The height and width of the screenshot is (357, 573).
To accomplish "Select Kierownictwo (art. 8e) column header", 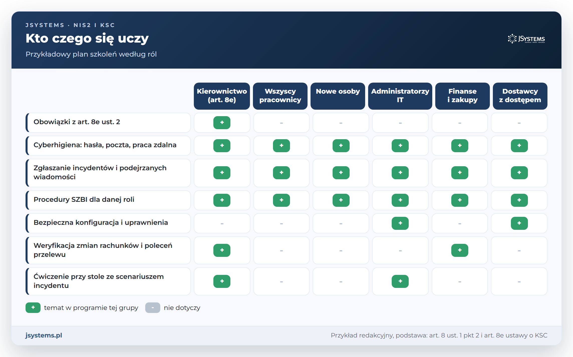I will [222, 96].
